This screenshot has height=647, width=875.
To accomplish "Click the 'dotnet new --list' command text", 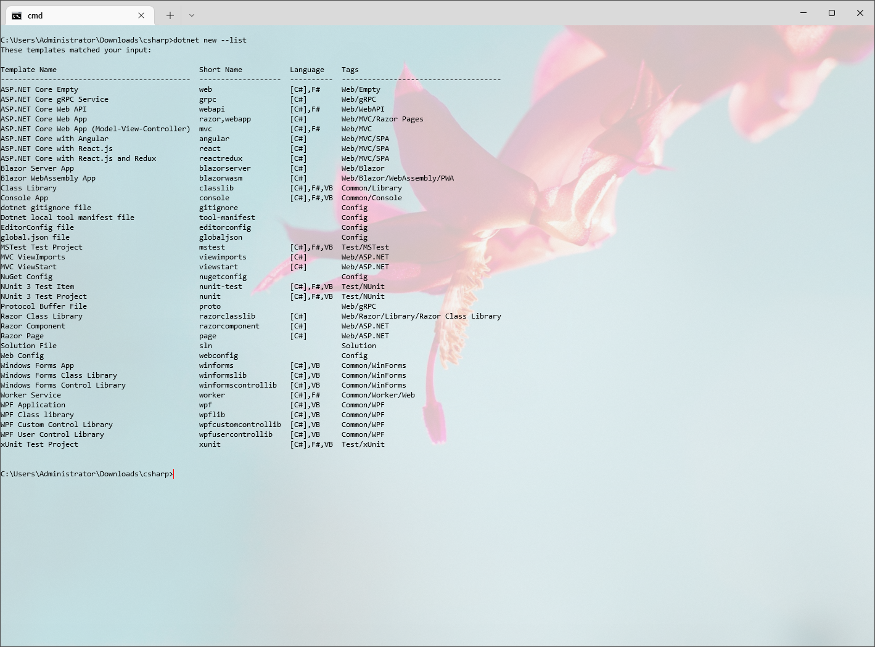I will click(x=210, y=40).
